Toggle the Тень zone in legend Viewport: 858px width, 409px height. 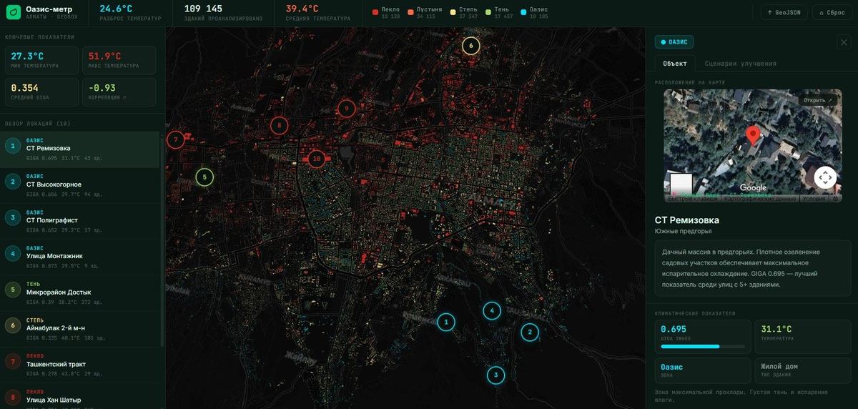[499, 12]
